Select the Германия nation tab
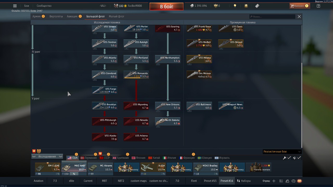This screenshot has width=333, height=187. 88,158
